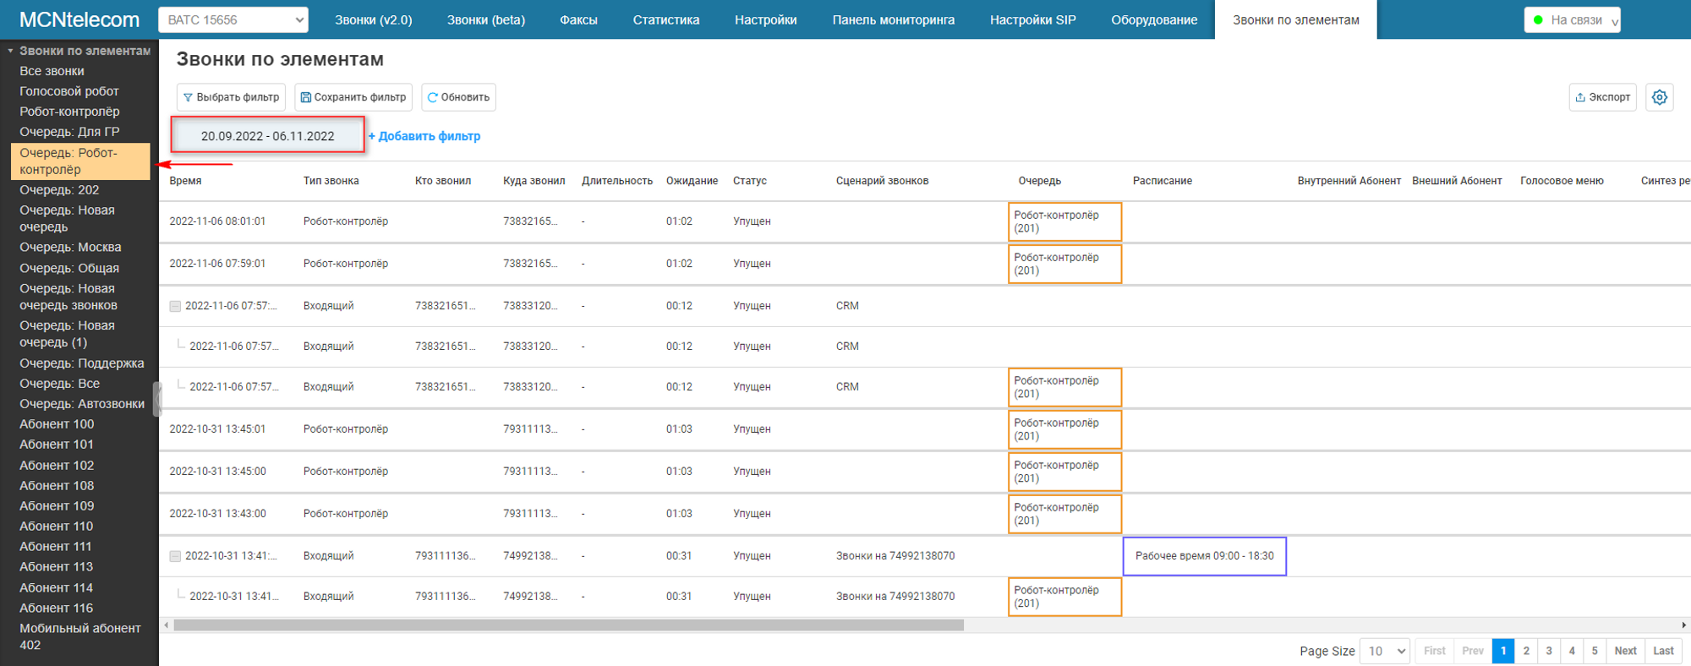Click the scrollbar right arrow
Viewport: 1691px width, 666px height.
coord(1684,625)
